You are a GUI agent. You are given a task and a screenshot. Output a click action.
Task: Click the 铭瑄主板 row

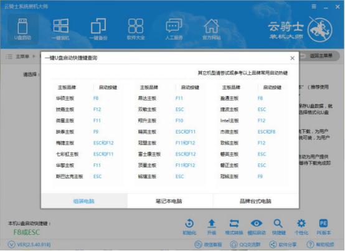click(x=169, y=176)
